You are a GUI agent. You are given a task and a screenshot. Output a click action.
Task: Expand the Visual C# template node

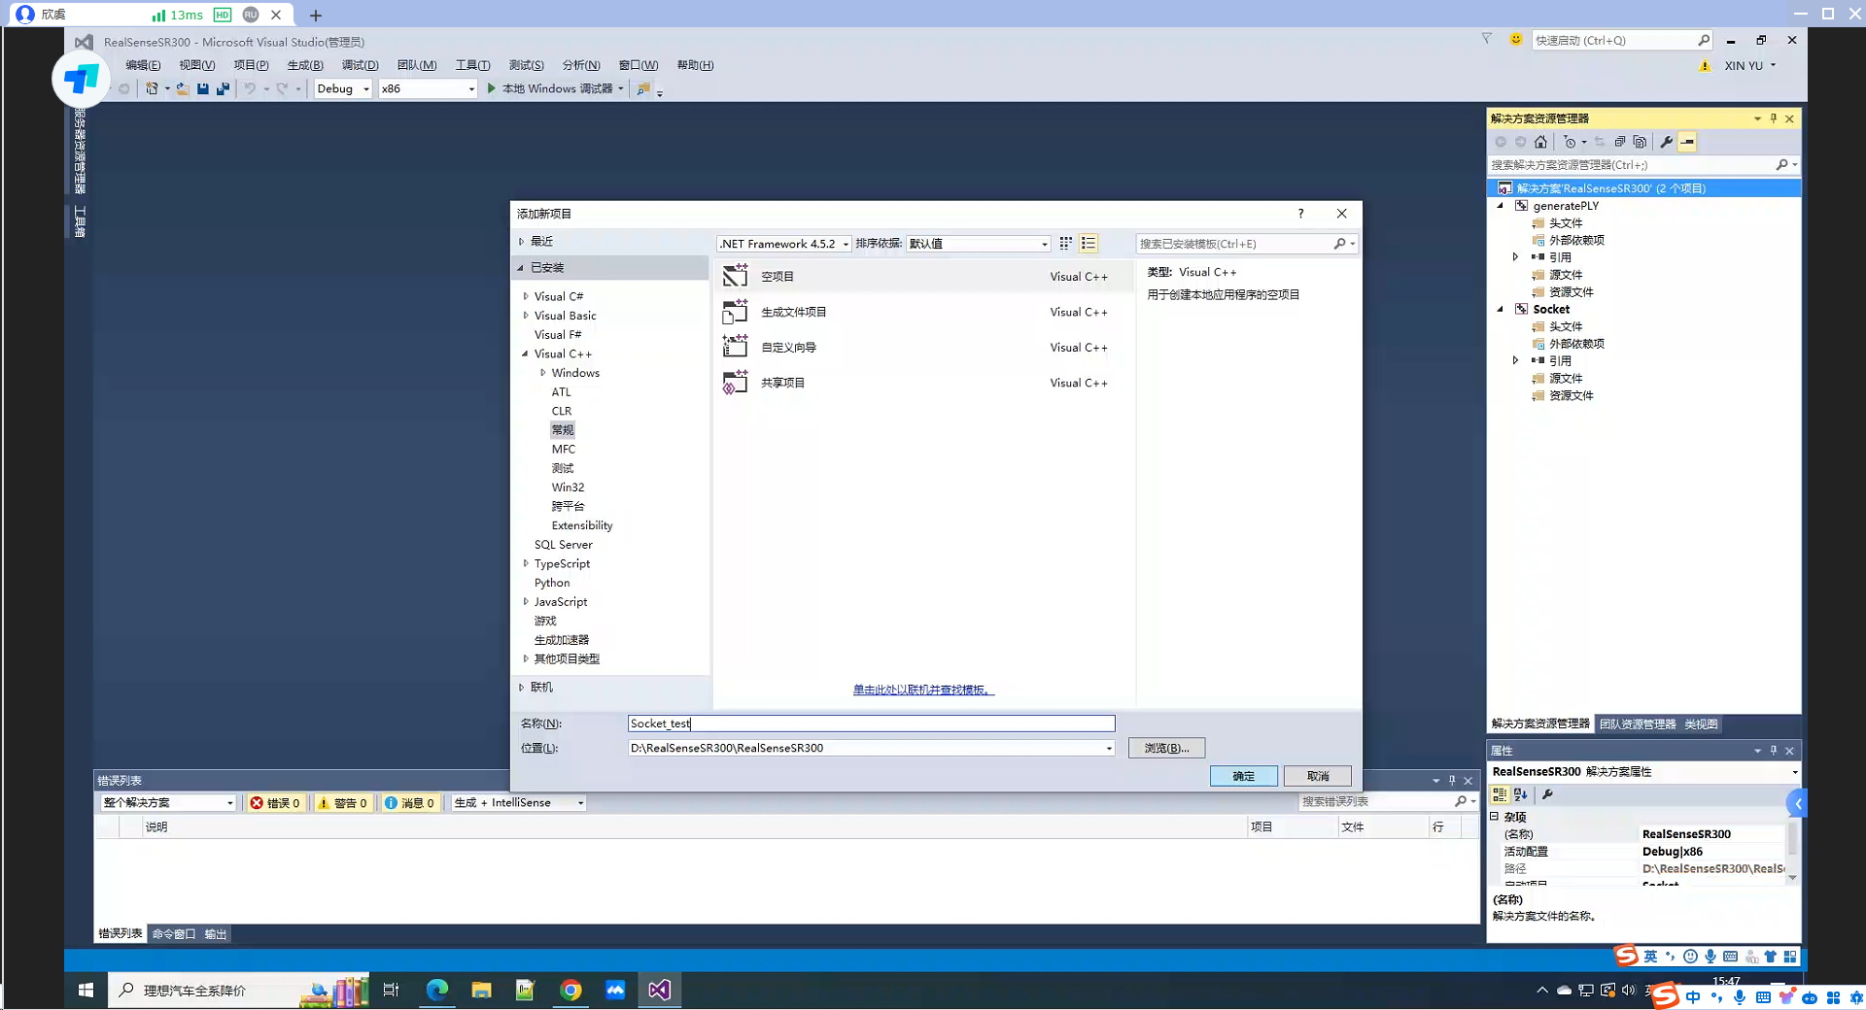(526, 296)
